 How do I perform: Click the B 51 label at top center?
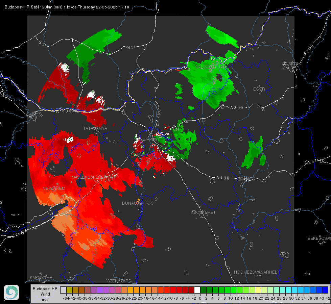click(x=131, y=47)
